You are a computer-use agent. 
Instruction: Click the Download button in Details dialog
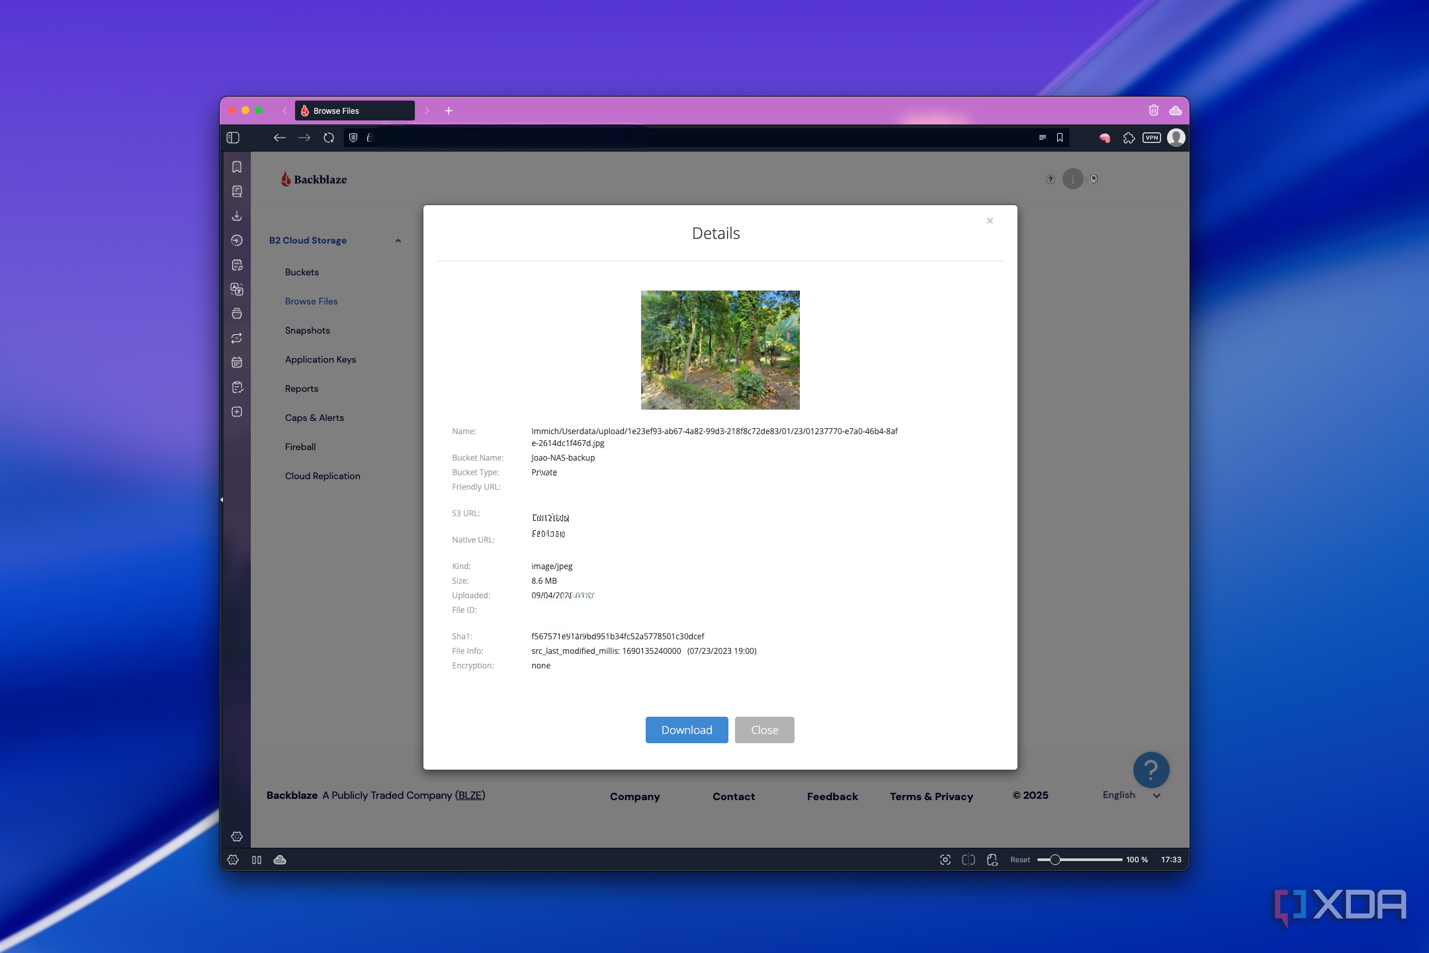click(x=687, y=730)
